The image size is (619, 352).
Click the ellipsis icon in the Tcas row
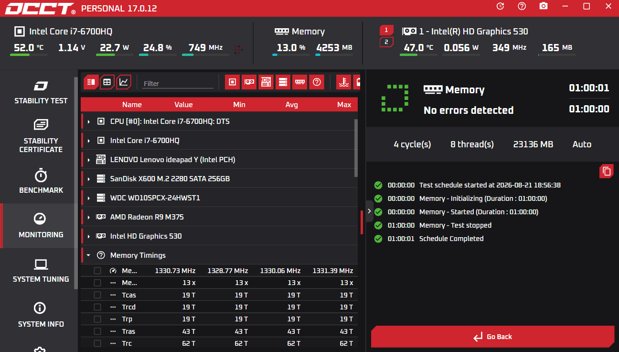113,295
